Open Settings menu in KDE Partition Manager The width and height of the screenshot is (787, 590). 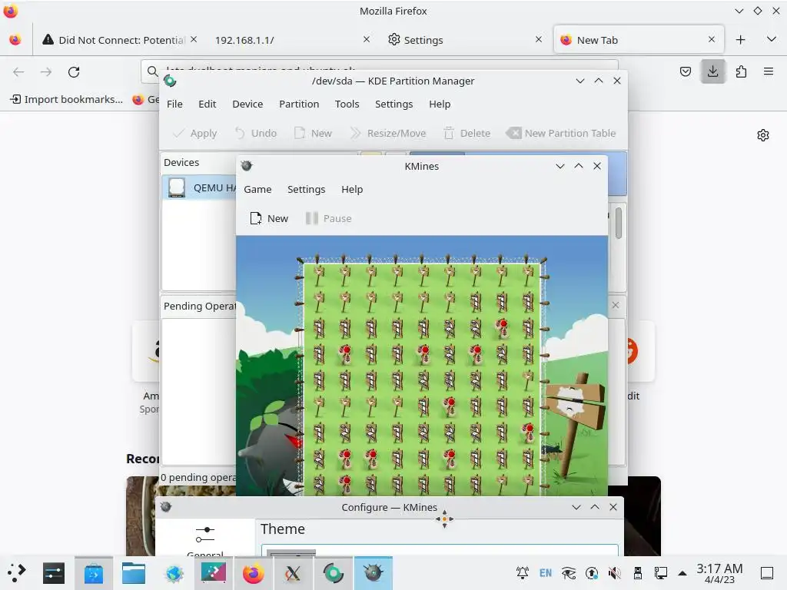(x=394, y=104)
